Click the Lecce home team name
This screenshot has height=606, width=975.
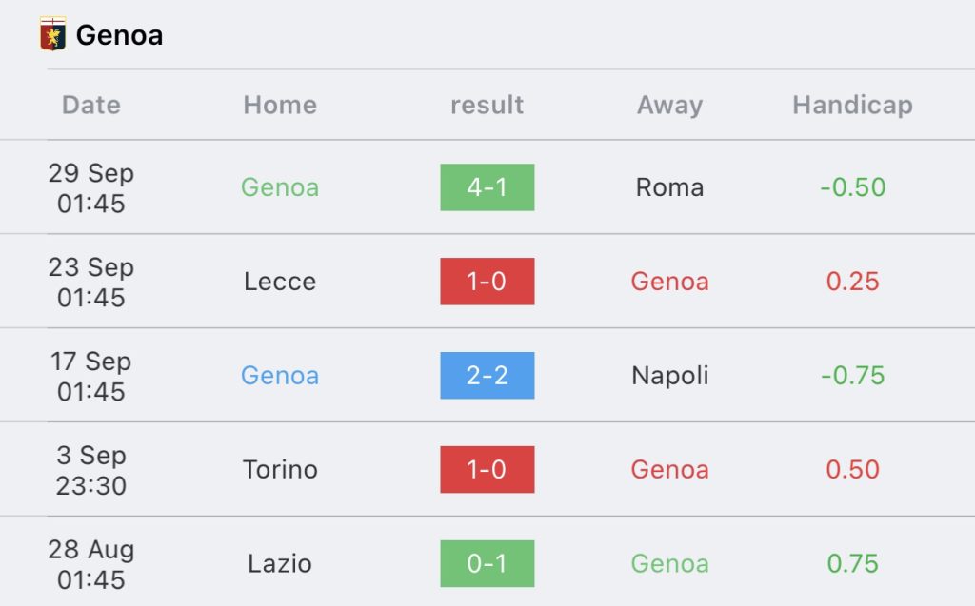(x=280, y=282)
